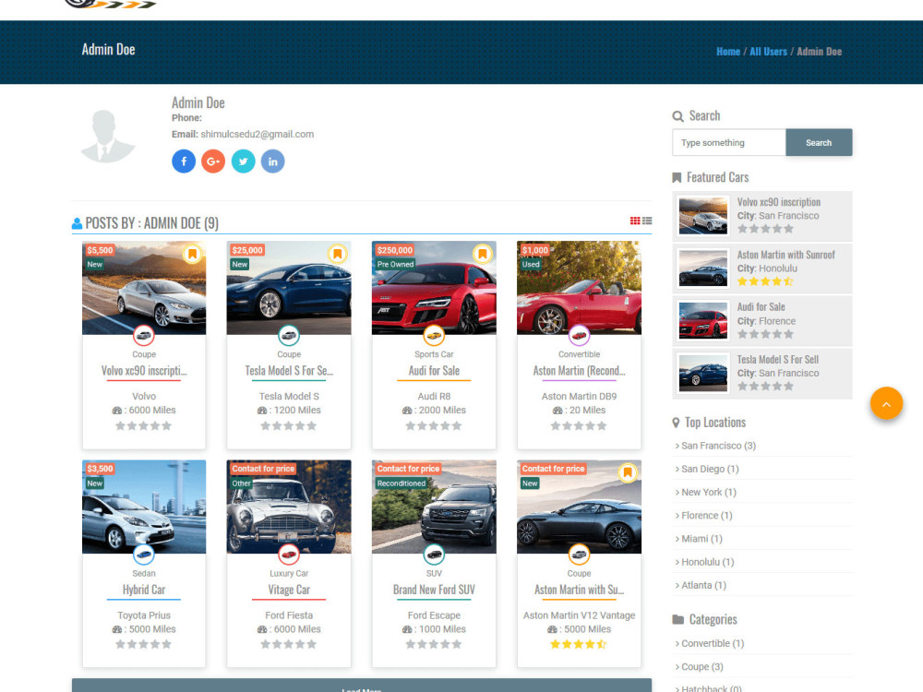This screenshot has width=923, height=692.
Task: Switch posts to list view
Action: click(647, 221)
